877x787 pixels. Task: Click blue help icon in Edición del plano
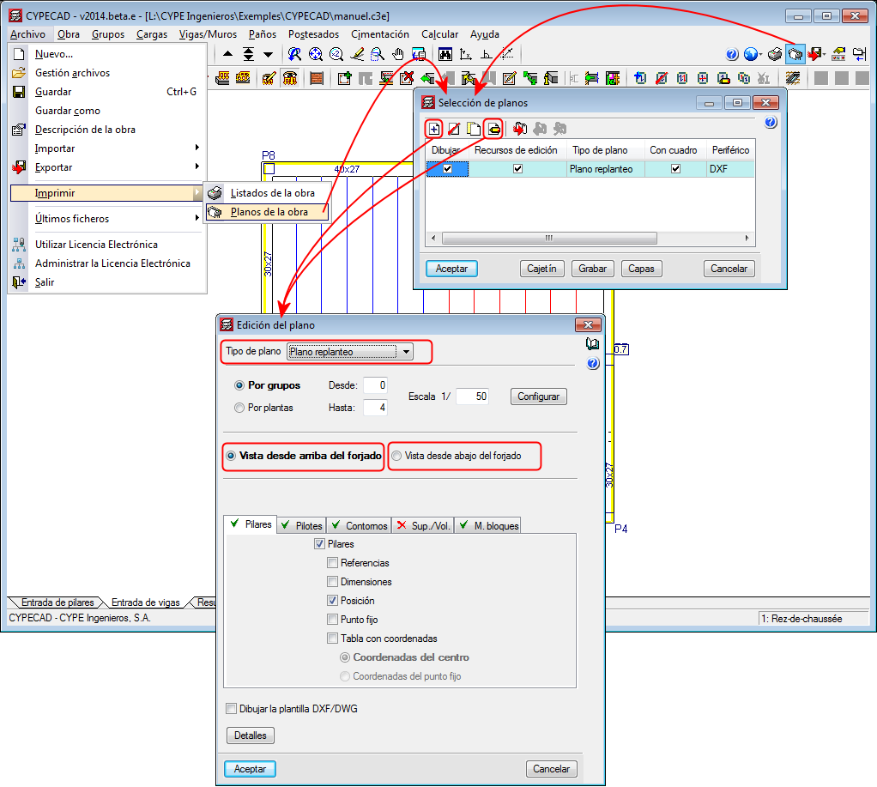(593, 364)
